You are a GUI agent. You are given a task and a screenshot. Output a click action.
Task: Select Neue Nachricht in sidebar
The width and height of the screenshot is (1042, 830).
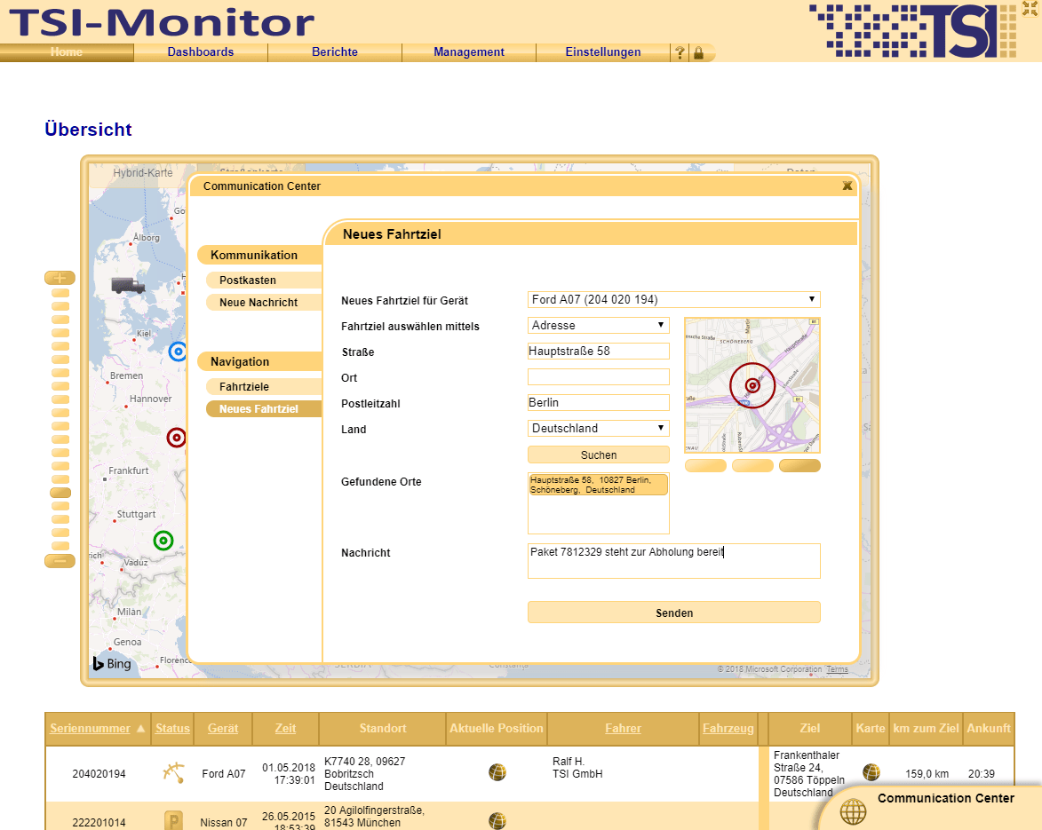tap(264, 302)
